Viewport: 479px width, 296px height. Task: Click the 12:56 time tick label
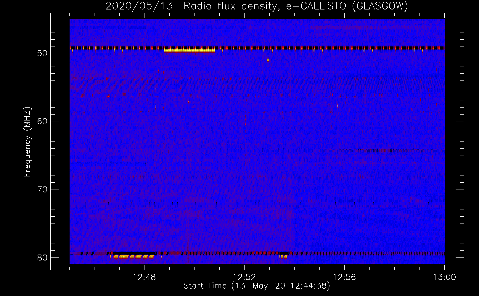coord(344,277)
